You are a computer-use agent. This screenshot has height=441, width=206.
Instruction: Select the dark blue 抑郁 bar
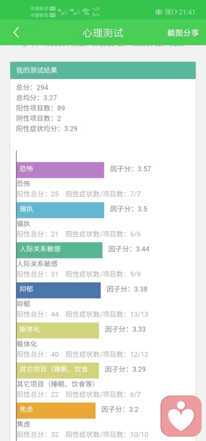58,290
